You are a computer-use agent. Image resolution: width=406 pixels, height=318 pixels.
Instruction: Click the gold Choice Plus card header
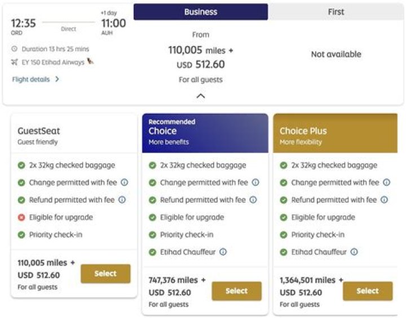click(336, 133)
